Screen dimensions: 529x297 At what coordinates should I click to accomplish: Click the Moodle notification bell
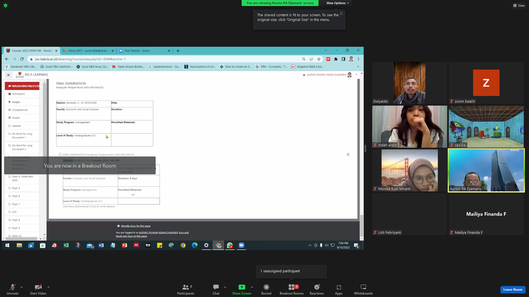[304, 75]
